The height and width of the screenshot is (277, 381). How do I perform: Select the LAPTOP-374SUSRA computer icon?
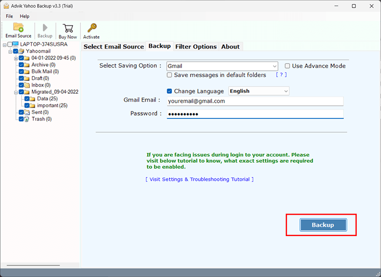click(x=15, y=44)
